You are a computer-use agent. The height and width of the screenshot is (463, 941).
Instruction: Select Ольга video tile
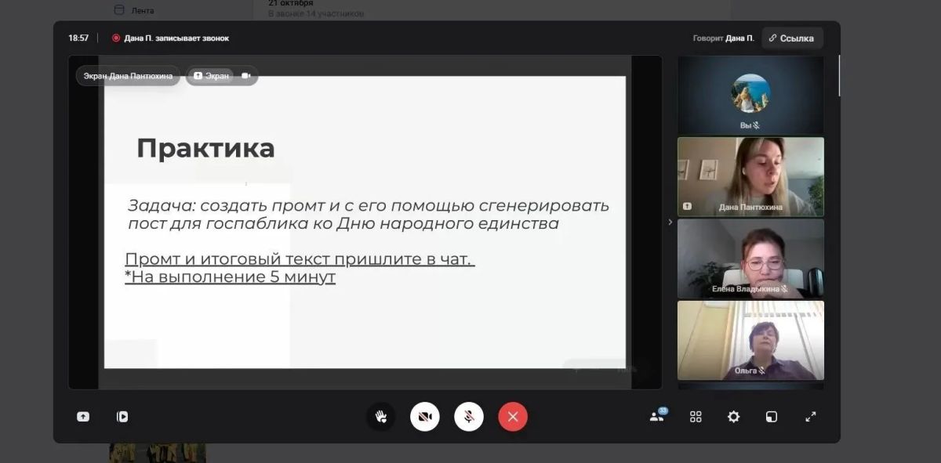point(750,341)
